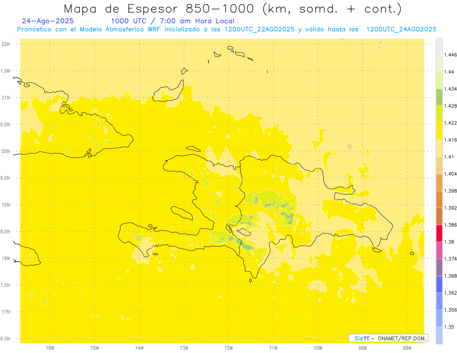This screenshot has width=457, height=353.
Task: Click the '1200UTC_24AGO2025' valid-until timestamp
Action: (401, 29)
